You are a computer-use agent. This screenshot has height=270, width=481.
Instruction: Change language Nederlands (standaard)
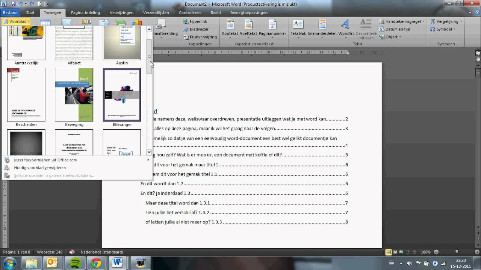tap(101, 252)
